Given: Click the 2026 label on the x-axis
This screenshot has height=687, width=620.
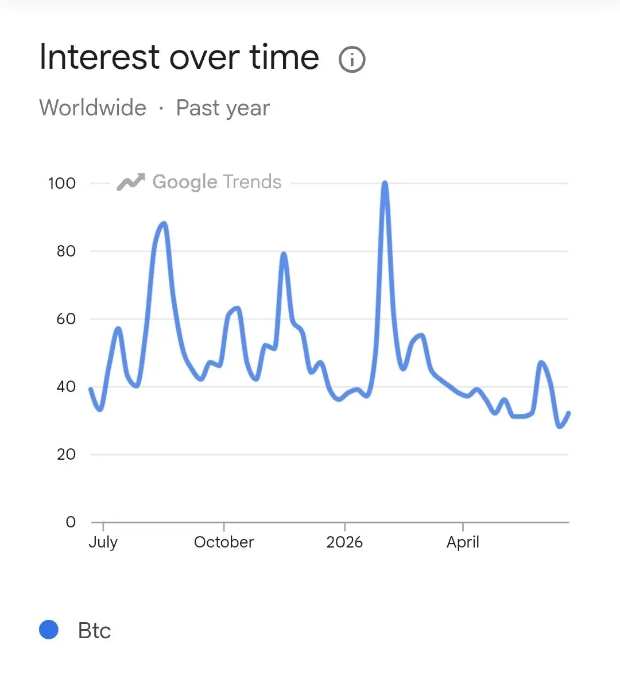Looking at the screenshot, I should [344, 542].
